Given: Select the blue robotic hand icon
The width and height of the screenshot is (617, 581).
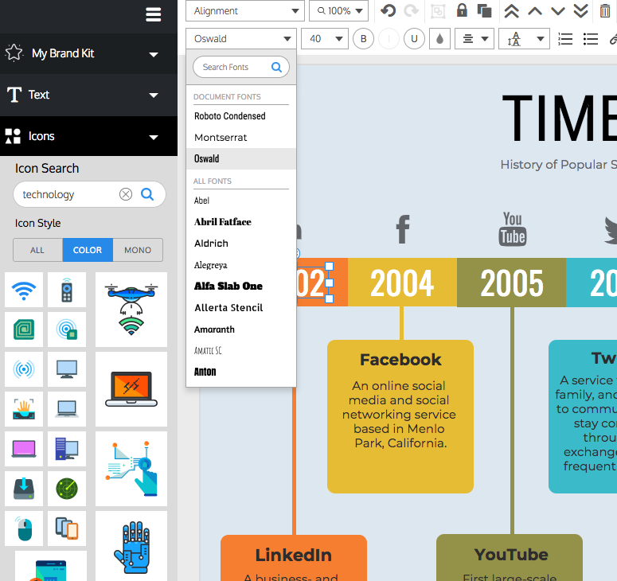Looking at the screenshot, I should click(x=131, y=547).
